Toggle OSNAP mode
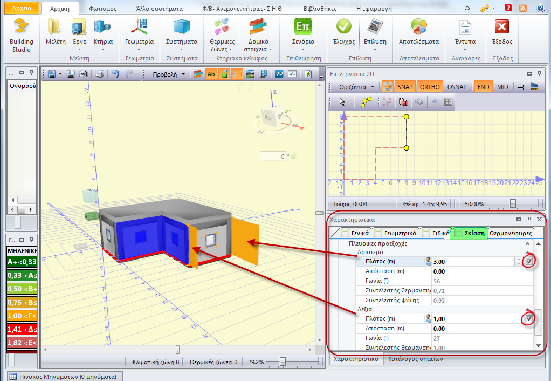 pyautogui.click(x=457, y=86)
